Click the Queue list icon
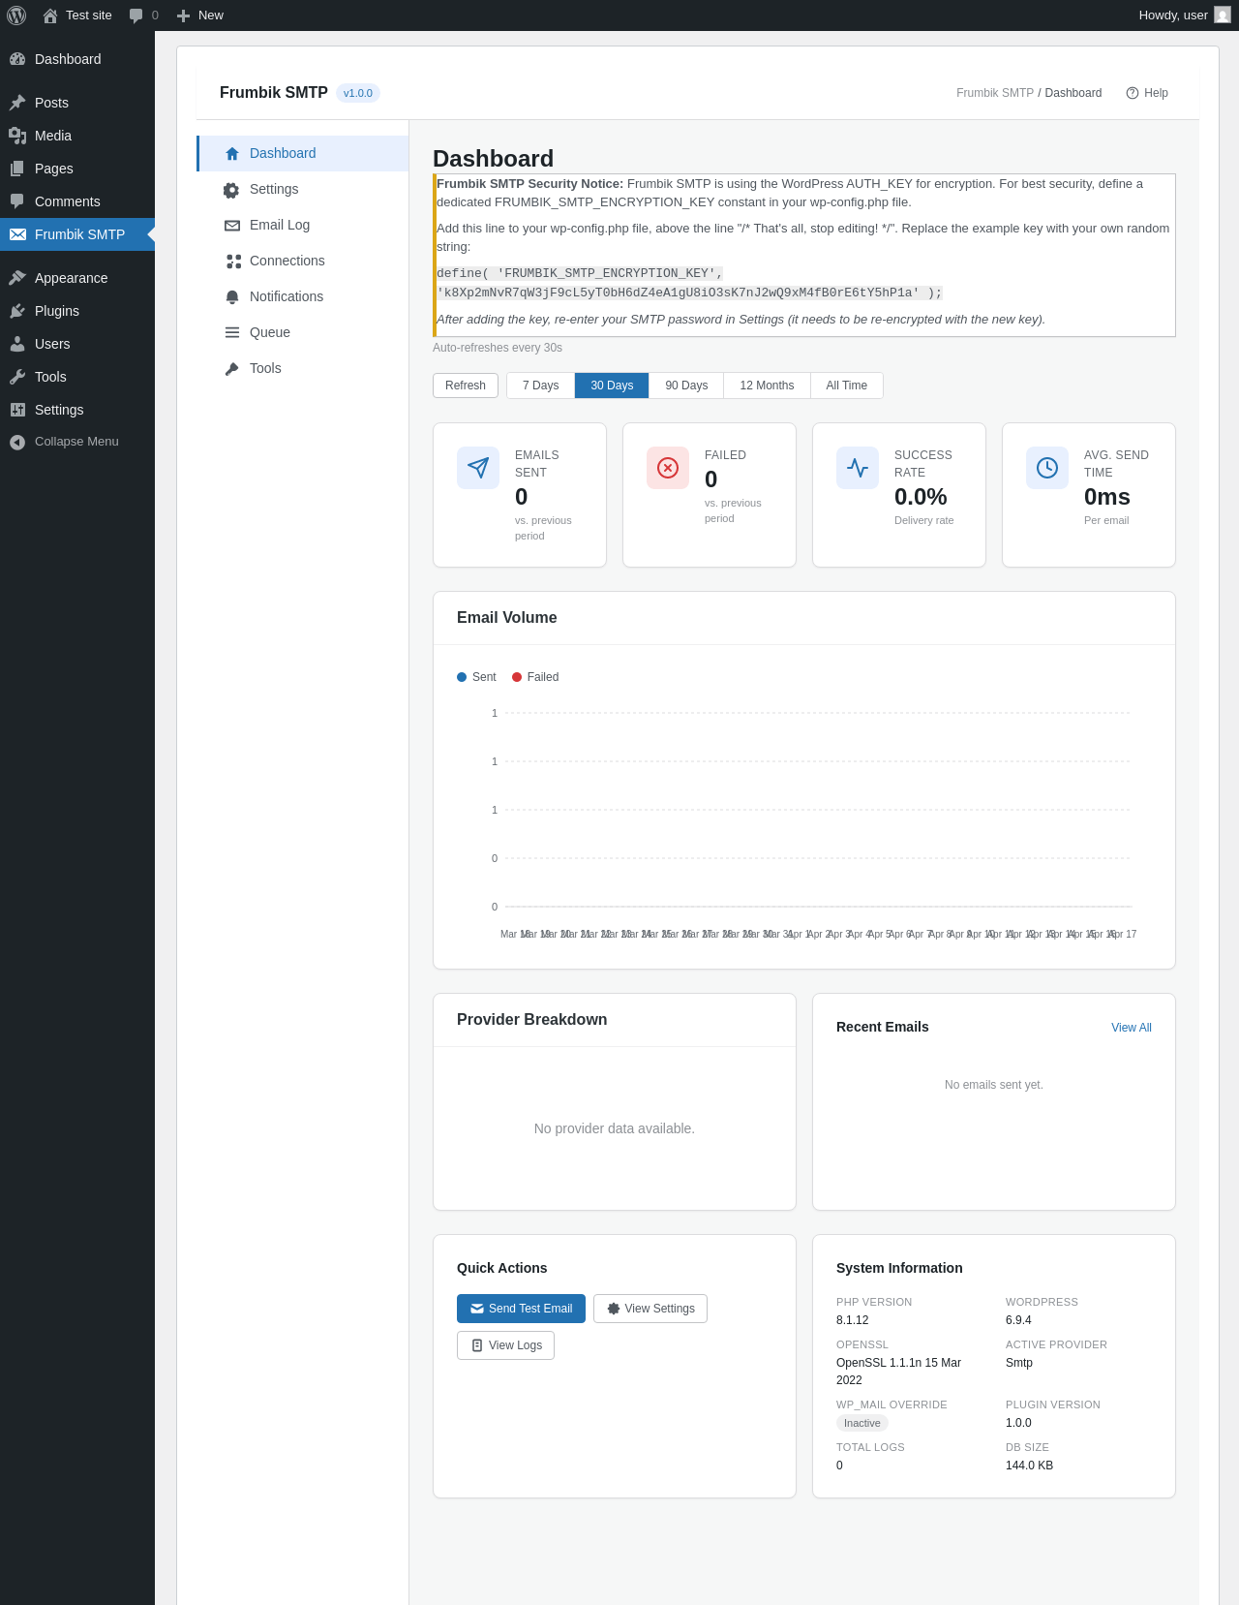Viewport: 1239px width, 1605px height. pyautogui.click(x=232, y=332)
